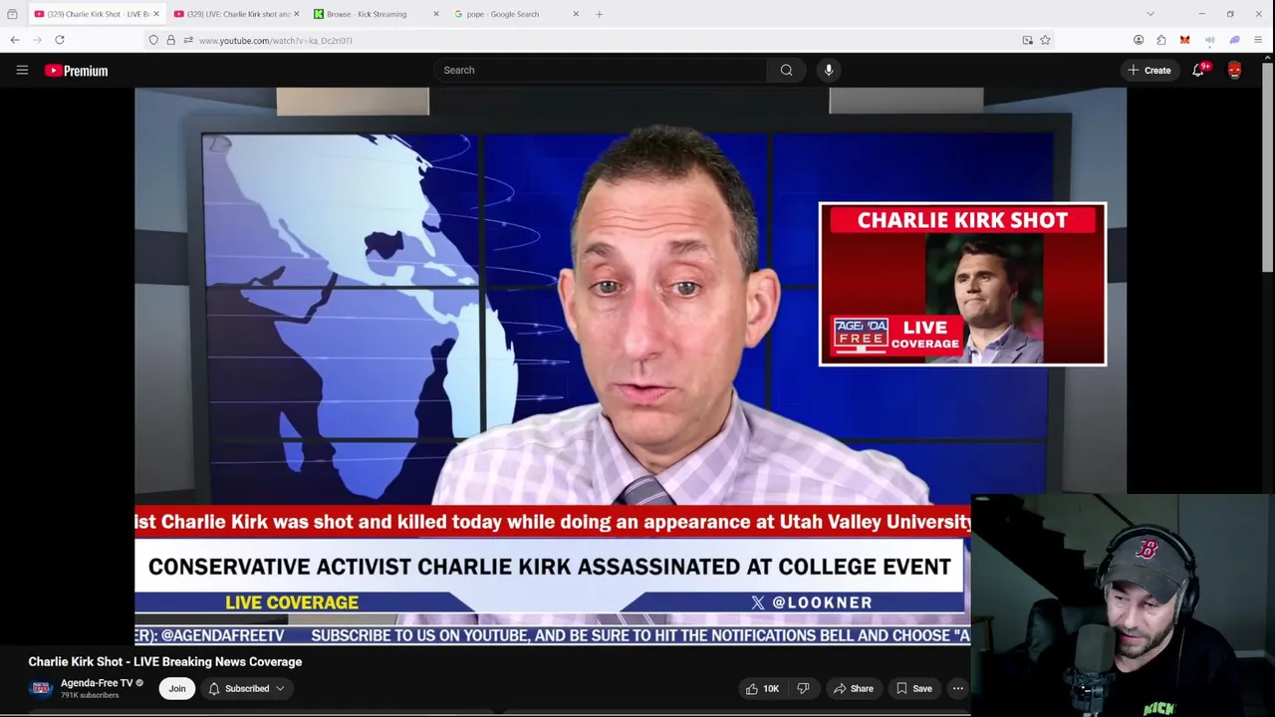The image size is (1275, 717).
Task: Open the speaker audio extension icon
Action: point(1209,40)
